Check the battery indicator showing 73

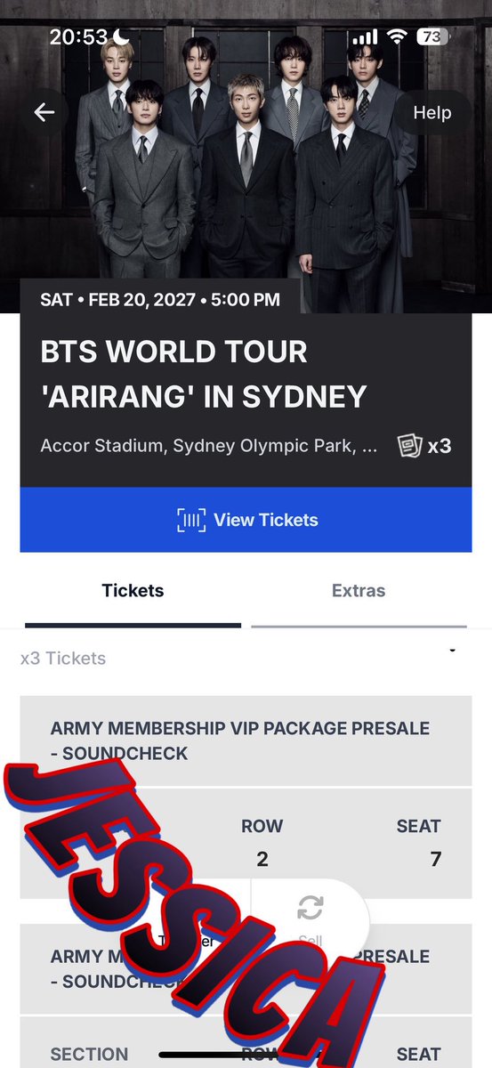[432, 37]
